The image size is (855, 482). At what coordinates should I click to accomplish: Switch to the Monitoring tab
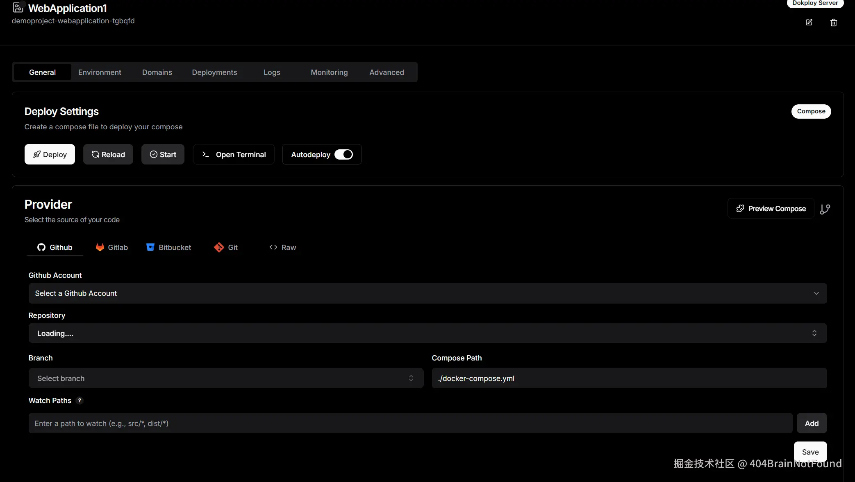tap(329, 72)
